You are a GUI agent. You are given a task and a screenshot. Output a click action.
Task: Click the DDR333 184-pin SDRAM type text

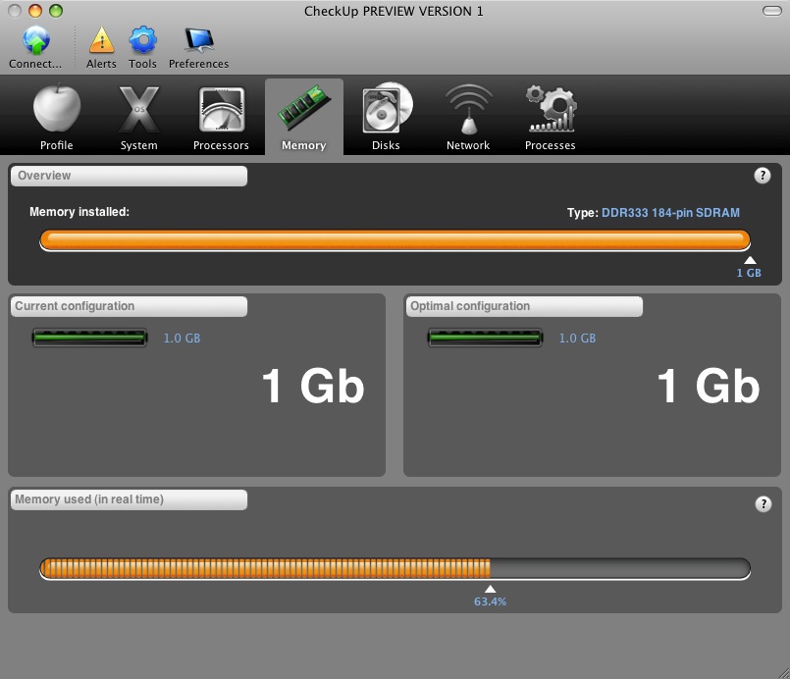(670, 213)
